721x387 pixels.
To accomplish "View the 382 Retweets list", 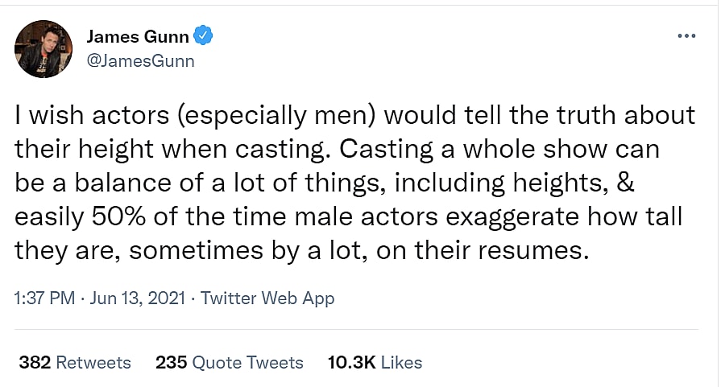I will [35, 363].
